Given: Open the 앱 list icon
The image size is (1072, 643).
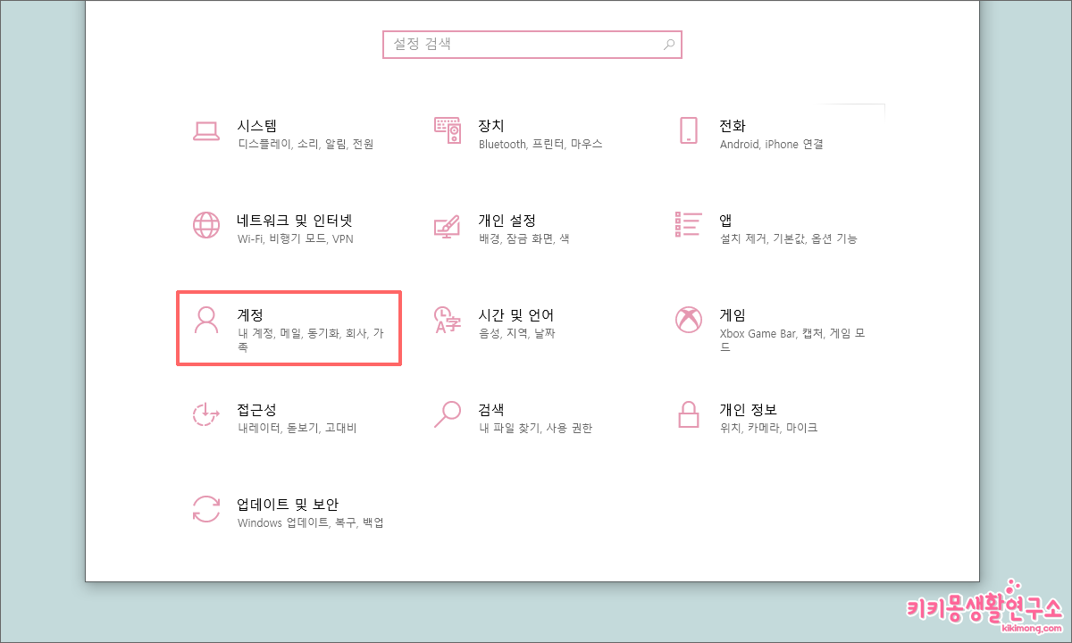Looking at the screenshot, I should point(688,225).
